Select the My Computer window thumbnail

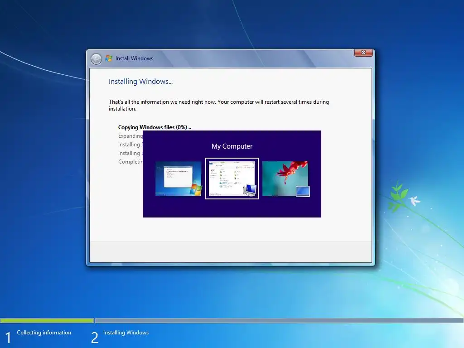click(232, 179)
